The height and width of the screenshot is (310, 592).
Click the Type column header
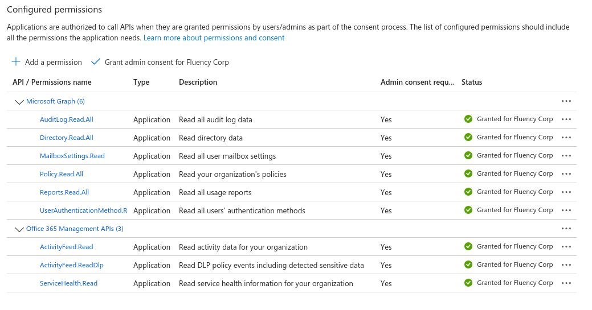tap(141, 82)
